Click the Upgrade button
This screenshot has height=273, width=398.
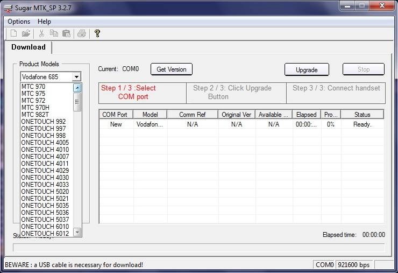(307, 69)
